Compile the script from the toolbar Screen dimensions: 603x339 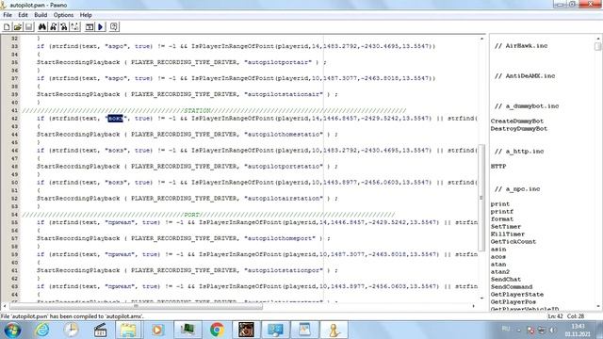(x=90, y=27)
